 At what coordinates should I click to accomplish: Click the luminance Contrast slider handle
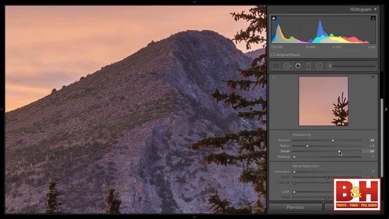(294, 183)
